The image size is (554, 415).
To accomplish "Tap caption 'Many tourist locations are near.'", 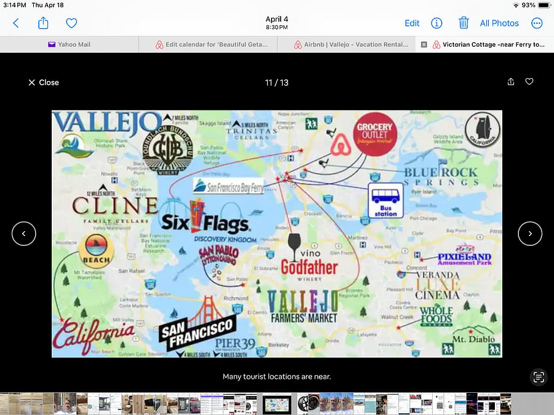I will pos(277,377).
